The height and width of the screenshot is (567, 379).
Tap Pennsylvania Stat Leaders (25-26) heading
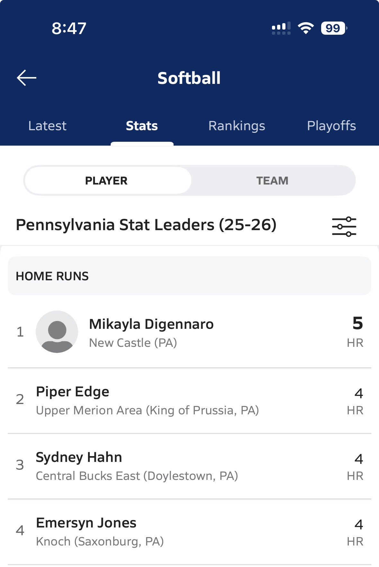(146, 225)
